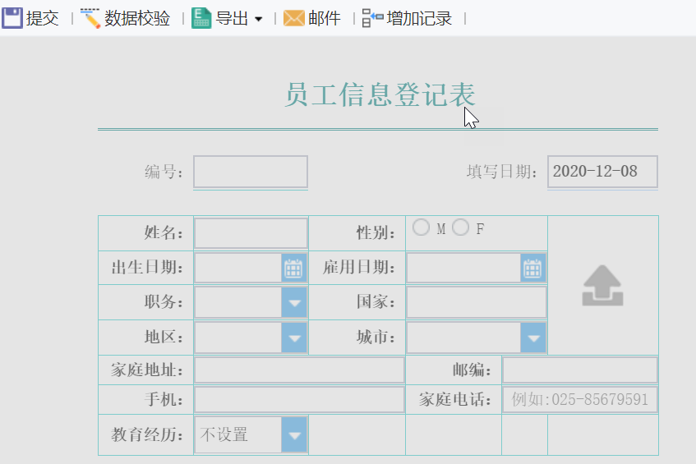This screenshot has width=696, height=464.
Task: Select the F gender radio button
Action: click(x=461, y=228)
